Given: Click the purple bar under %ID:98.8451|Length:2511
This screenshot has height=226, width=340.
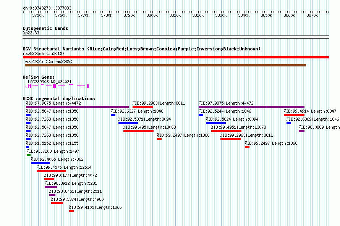Looking at the screenshot, I should pyautogui.click(x=52, y=195).
